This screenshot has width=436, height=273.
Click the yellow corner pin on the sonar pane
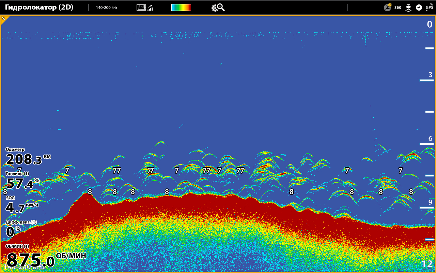(x=4, y=19)
